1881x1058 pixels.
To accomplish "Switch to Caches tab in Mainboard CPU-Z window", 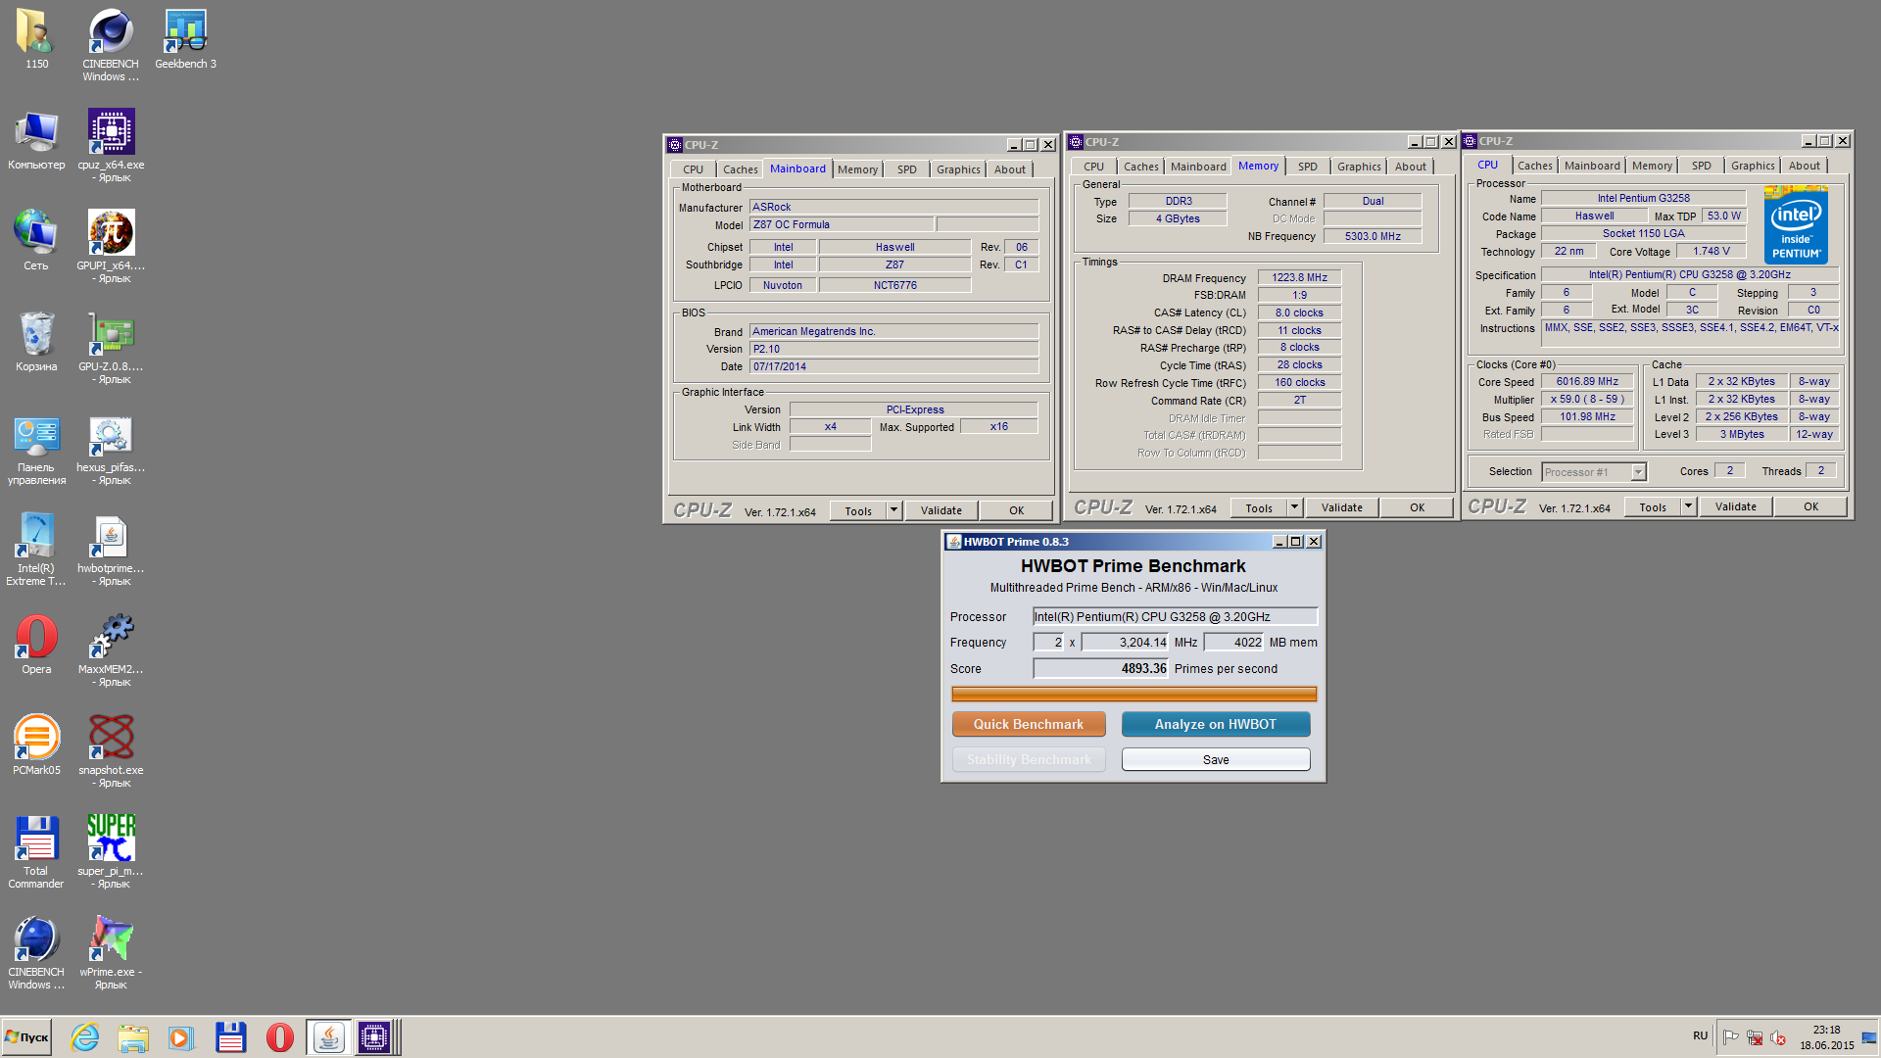I will (x=740, y=169).
